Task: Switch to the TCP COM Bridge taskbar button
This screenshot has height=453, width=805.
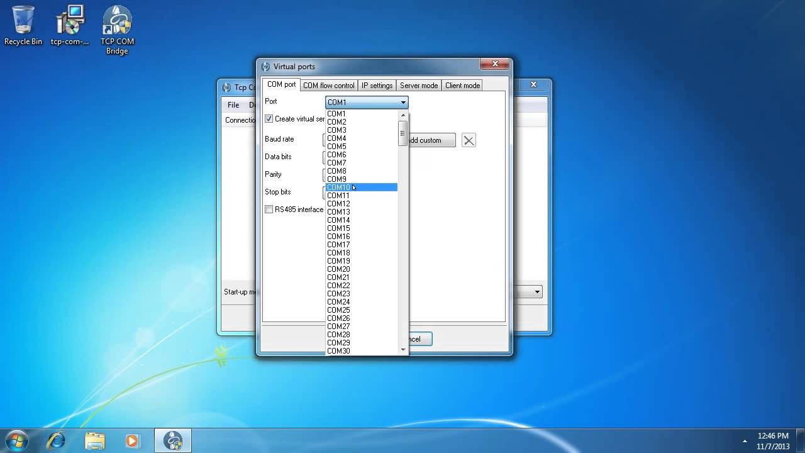Action: coord(173,440)
